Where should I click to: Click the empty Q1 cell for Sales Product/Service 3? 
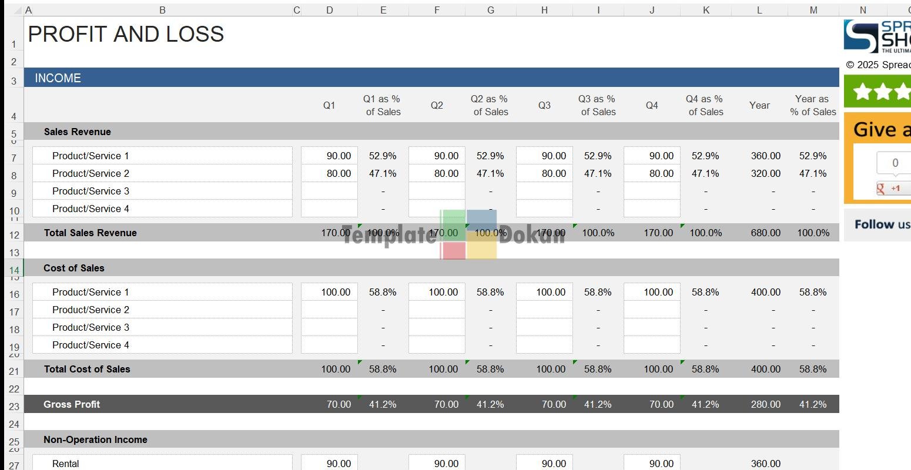pos(329,191)
